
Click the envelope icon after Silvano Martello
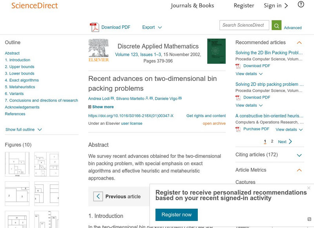point(151,98)
